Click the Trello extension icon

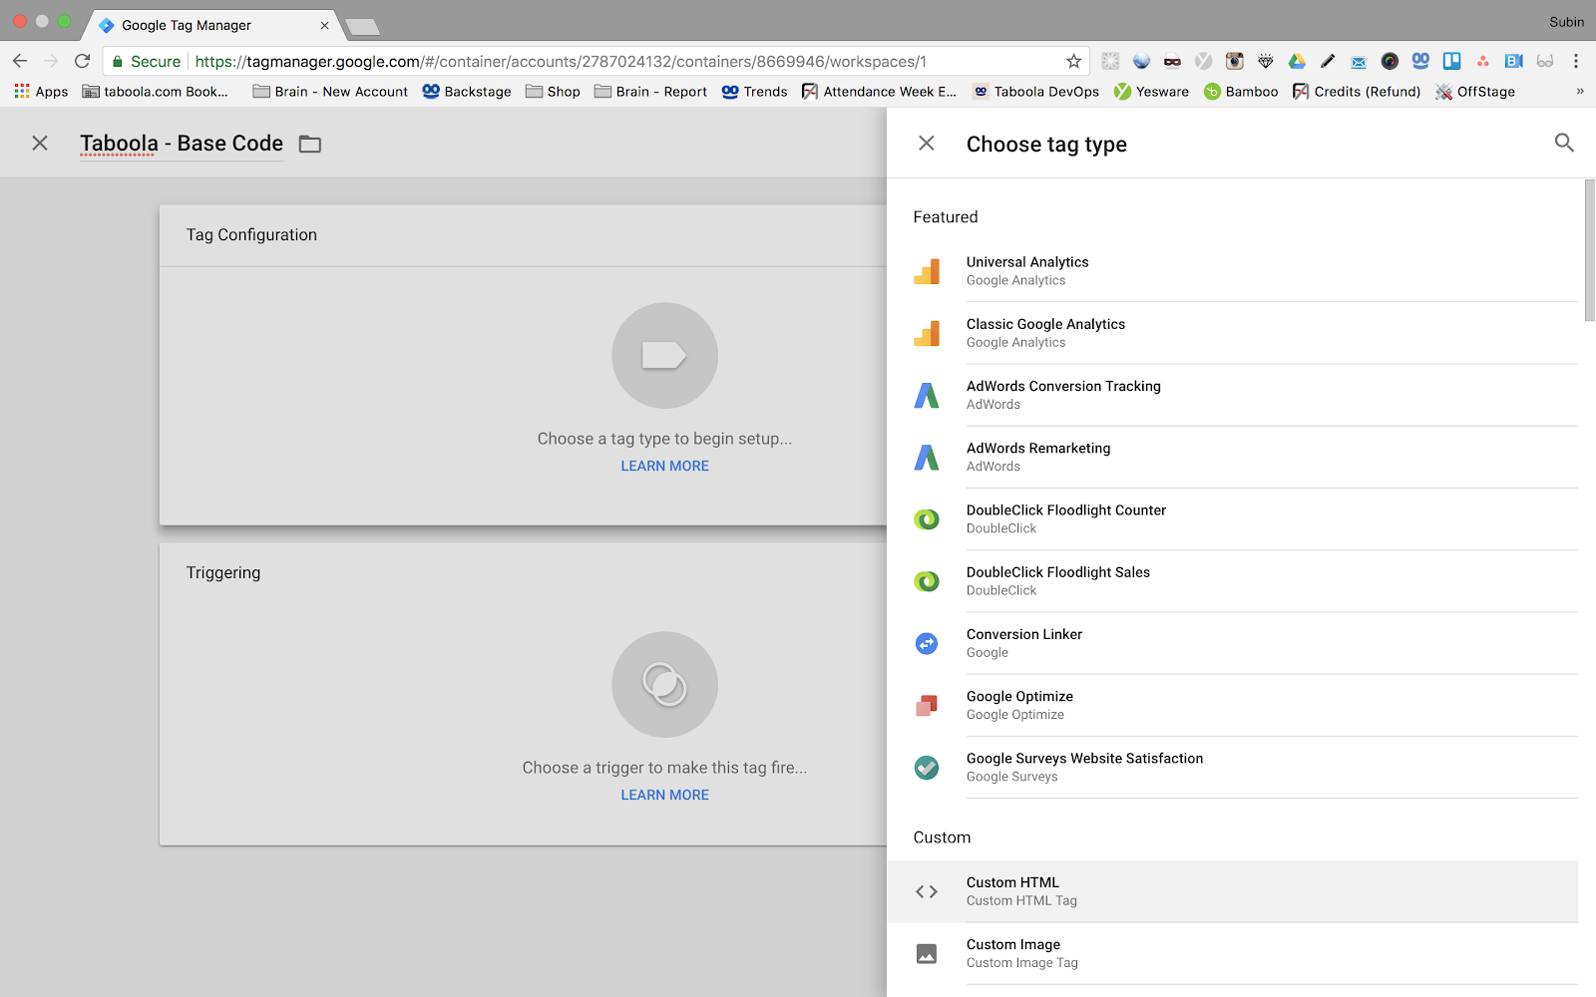click(1451, 61)
